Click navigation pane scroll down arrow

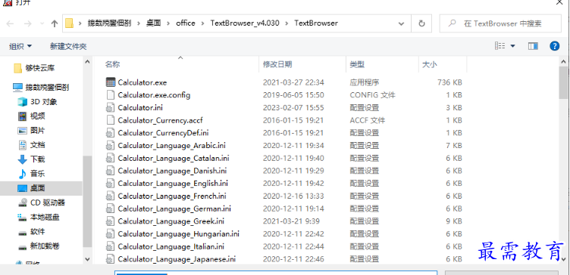coord(88,259)
